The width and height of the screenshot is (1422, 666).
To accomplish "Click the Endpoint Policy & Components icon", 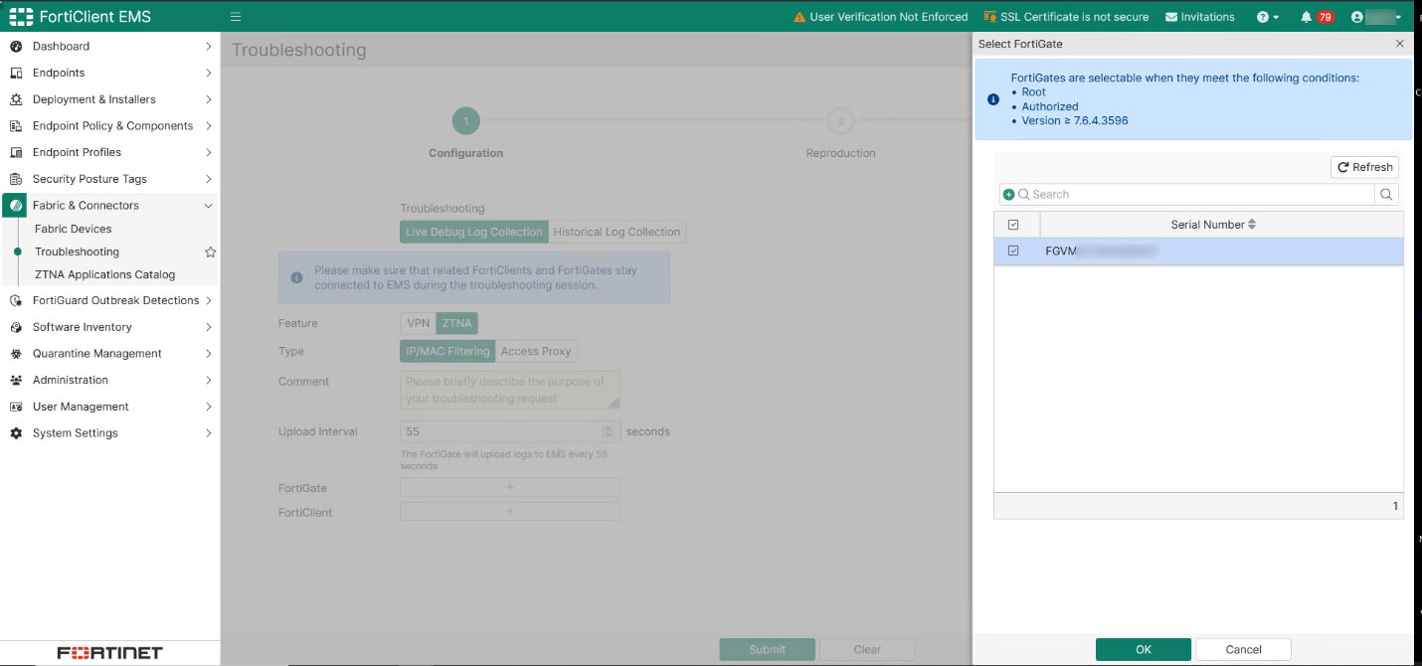I will (16, 126).
